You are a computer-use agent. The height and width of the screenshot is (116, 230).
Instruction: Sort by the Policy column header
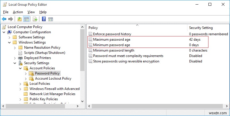[93, 28]
